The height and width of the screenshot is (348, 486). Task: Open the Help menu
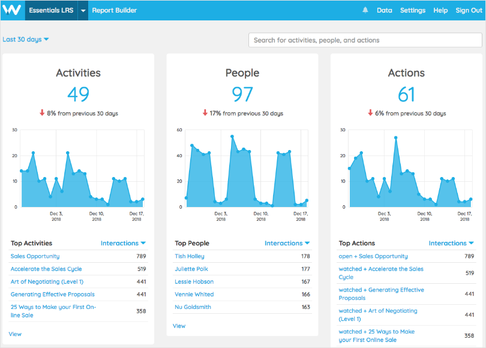click(440, 10)
